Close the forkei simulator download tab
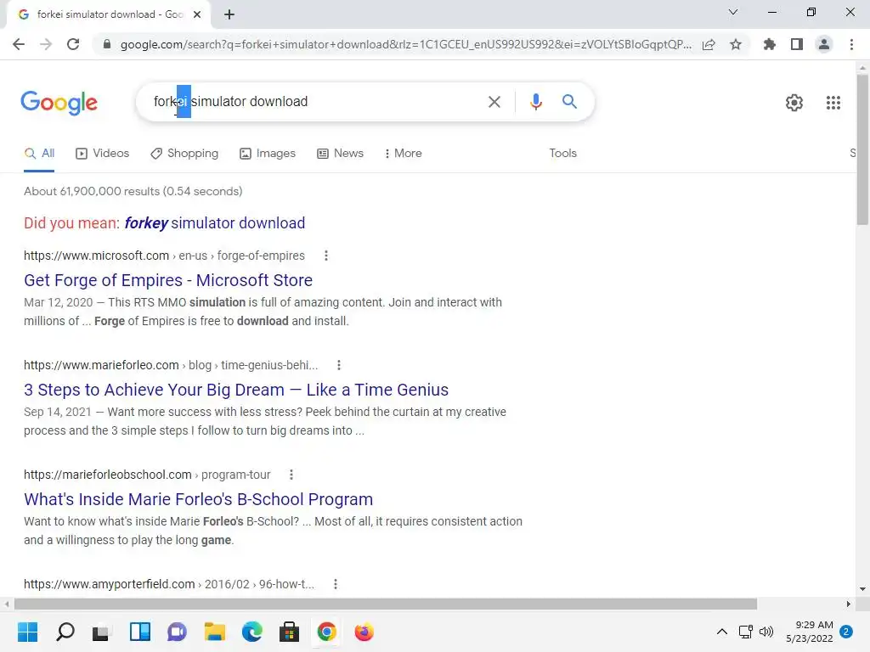 (197, 14)
